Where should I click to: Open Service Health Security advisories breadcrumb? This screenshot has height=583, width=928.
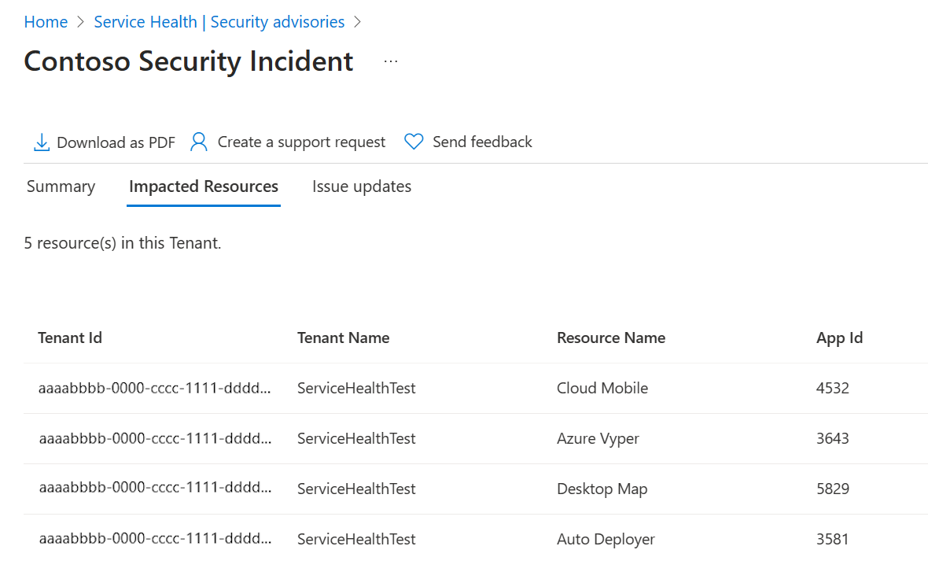click(219, 22)
